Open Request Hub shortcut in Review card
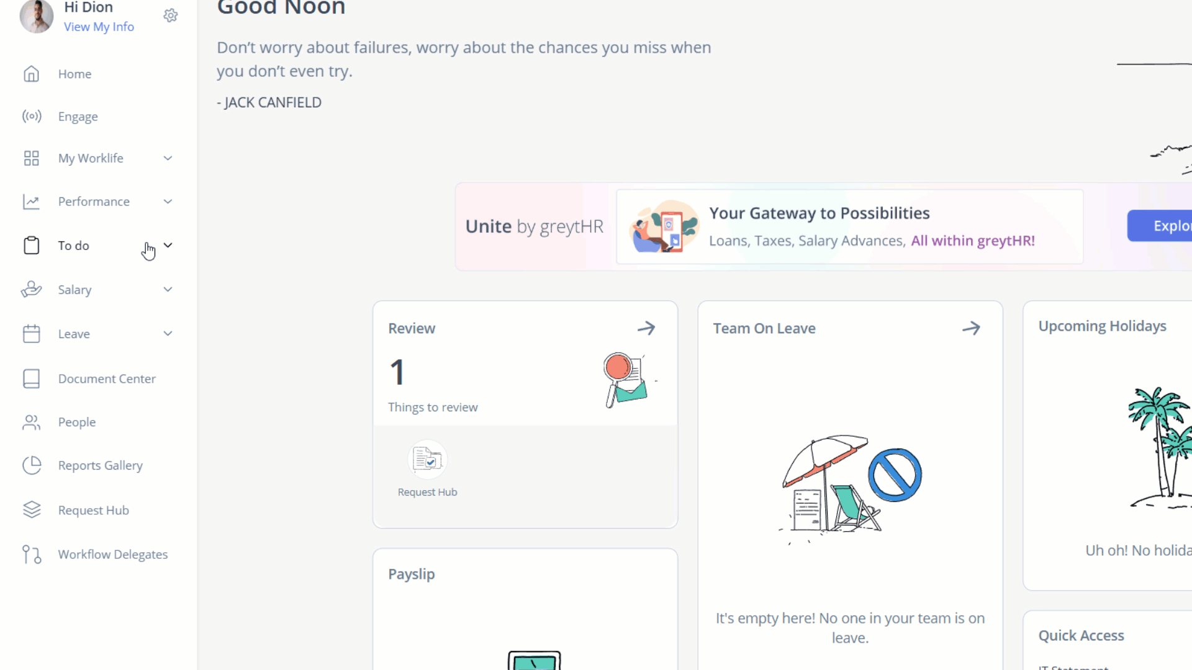The width and height of the screenshot is (1192, 670). [x=427, y=469]
